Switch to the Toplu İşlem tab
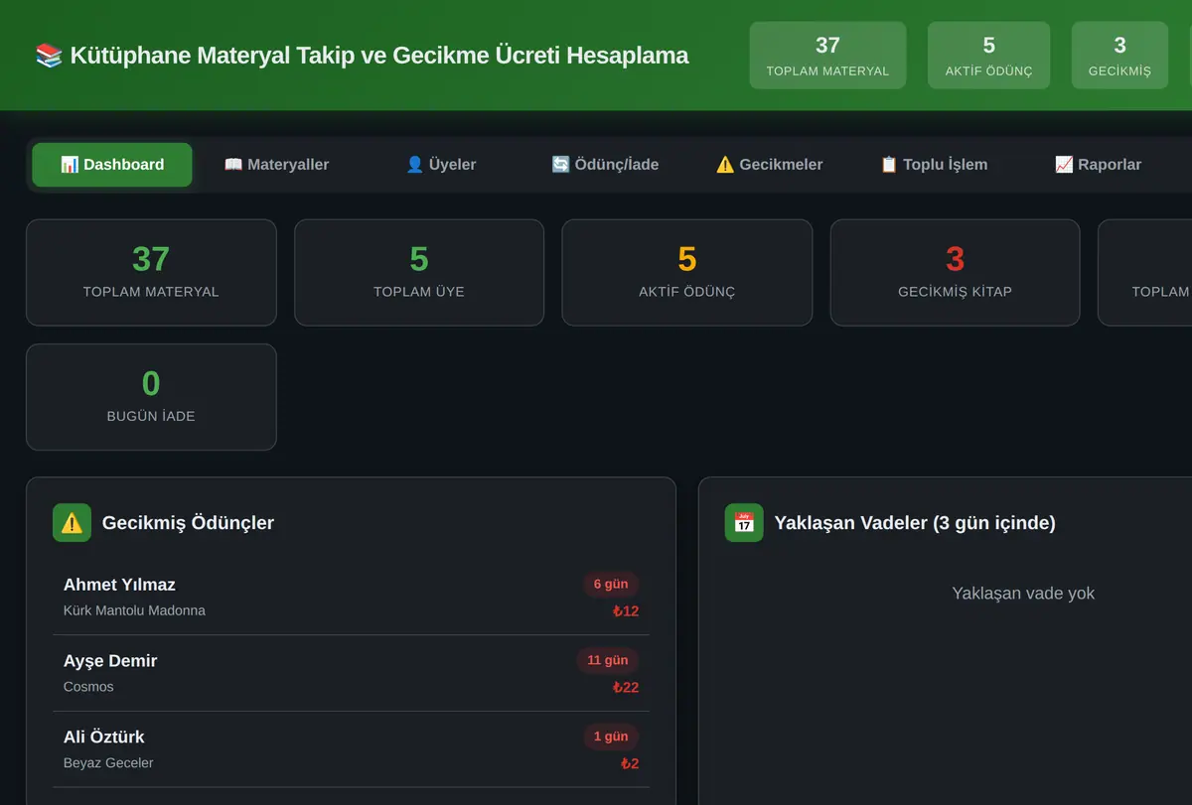Viewport: 1192px width, 805px height. tap(934, 165)
